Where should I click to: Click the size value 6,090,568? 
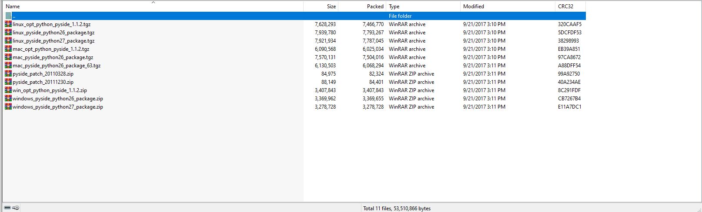[325, 49]
